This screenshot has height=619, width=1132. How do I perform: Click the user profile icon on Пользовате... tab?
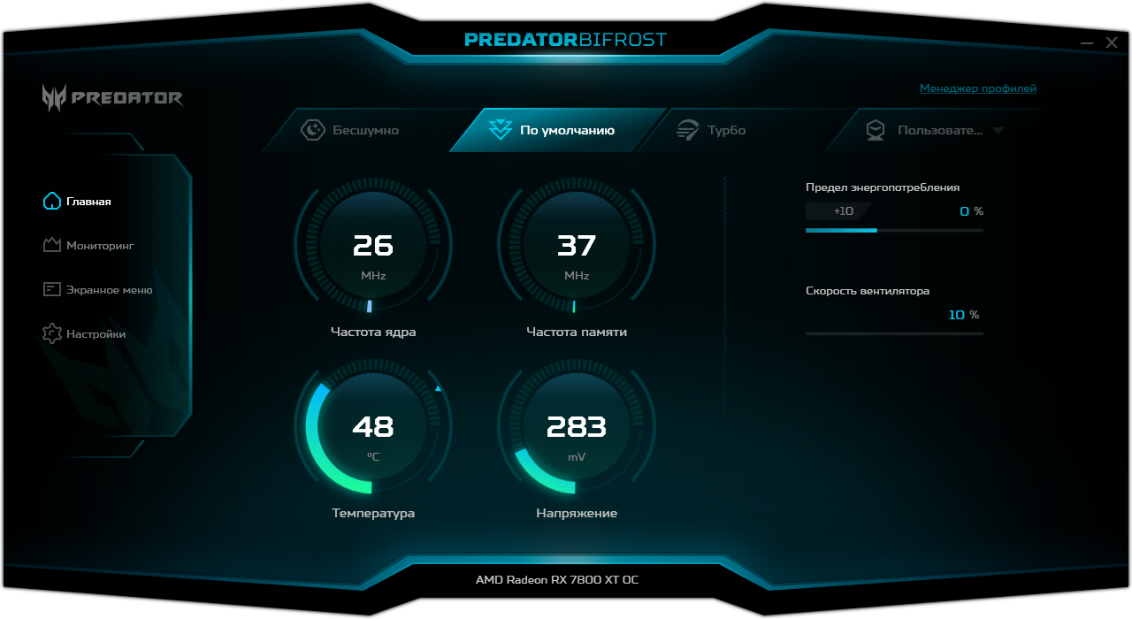click(x=876, y=130)
